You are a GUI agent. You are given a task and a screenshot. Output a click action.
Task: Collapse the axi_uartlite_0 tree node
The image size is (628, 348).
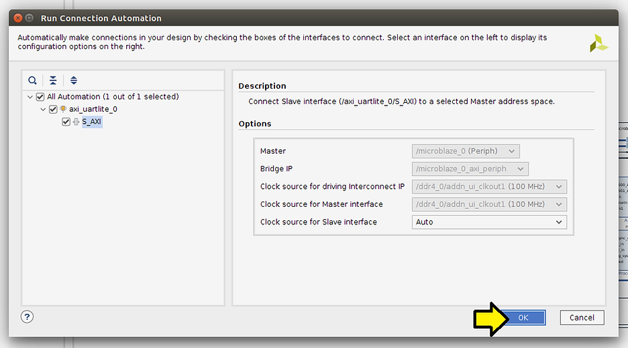pos(43,110)
